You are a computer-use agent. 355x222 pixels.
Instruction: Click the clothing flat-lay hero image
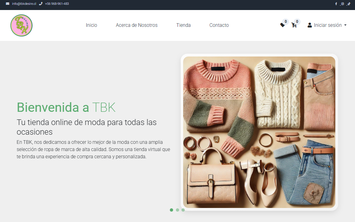tap(259, 132)
